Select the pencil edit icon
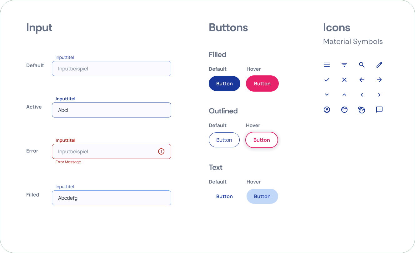 tap(379, 65)
